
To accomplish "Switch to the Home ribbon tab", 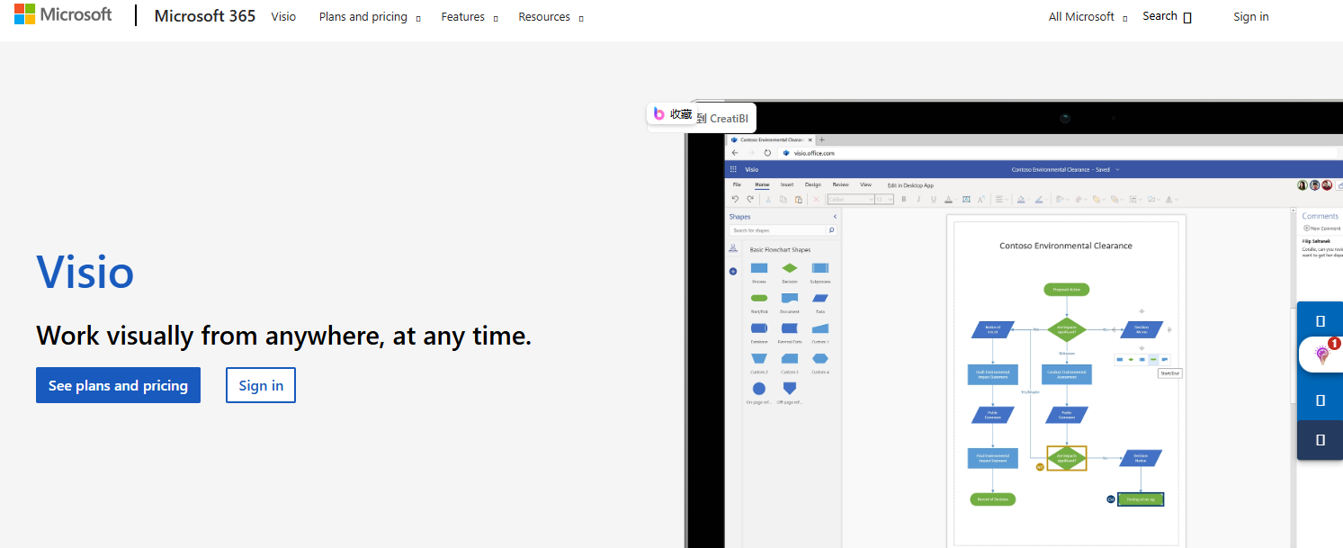I will [x=762, y=184].
